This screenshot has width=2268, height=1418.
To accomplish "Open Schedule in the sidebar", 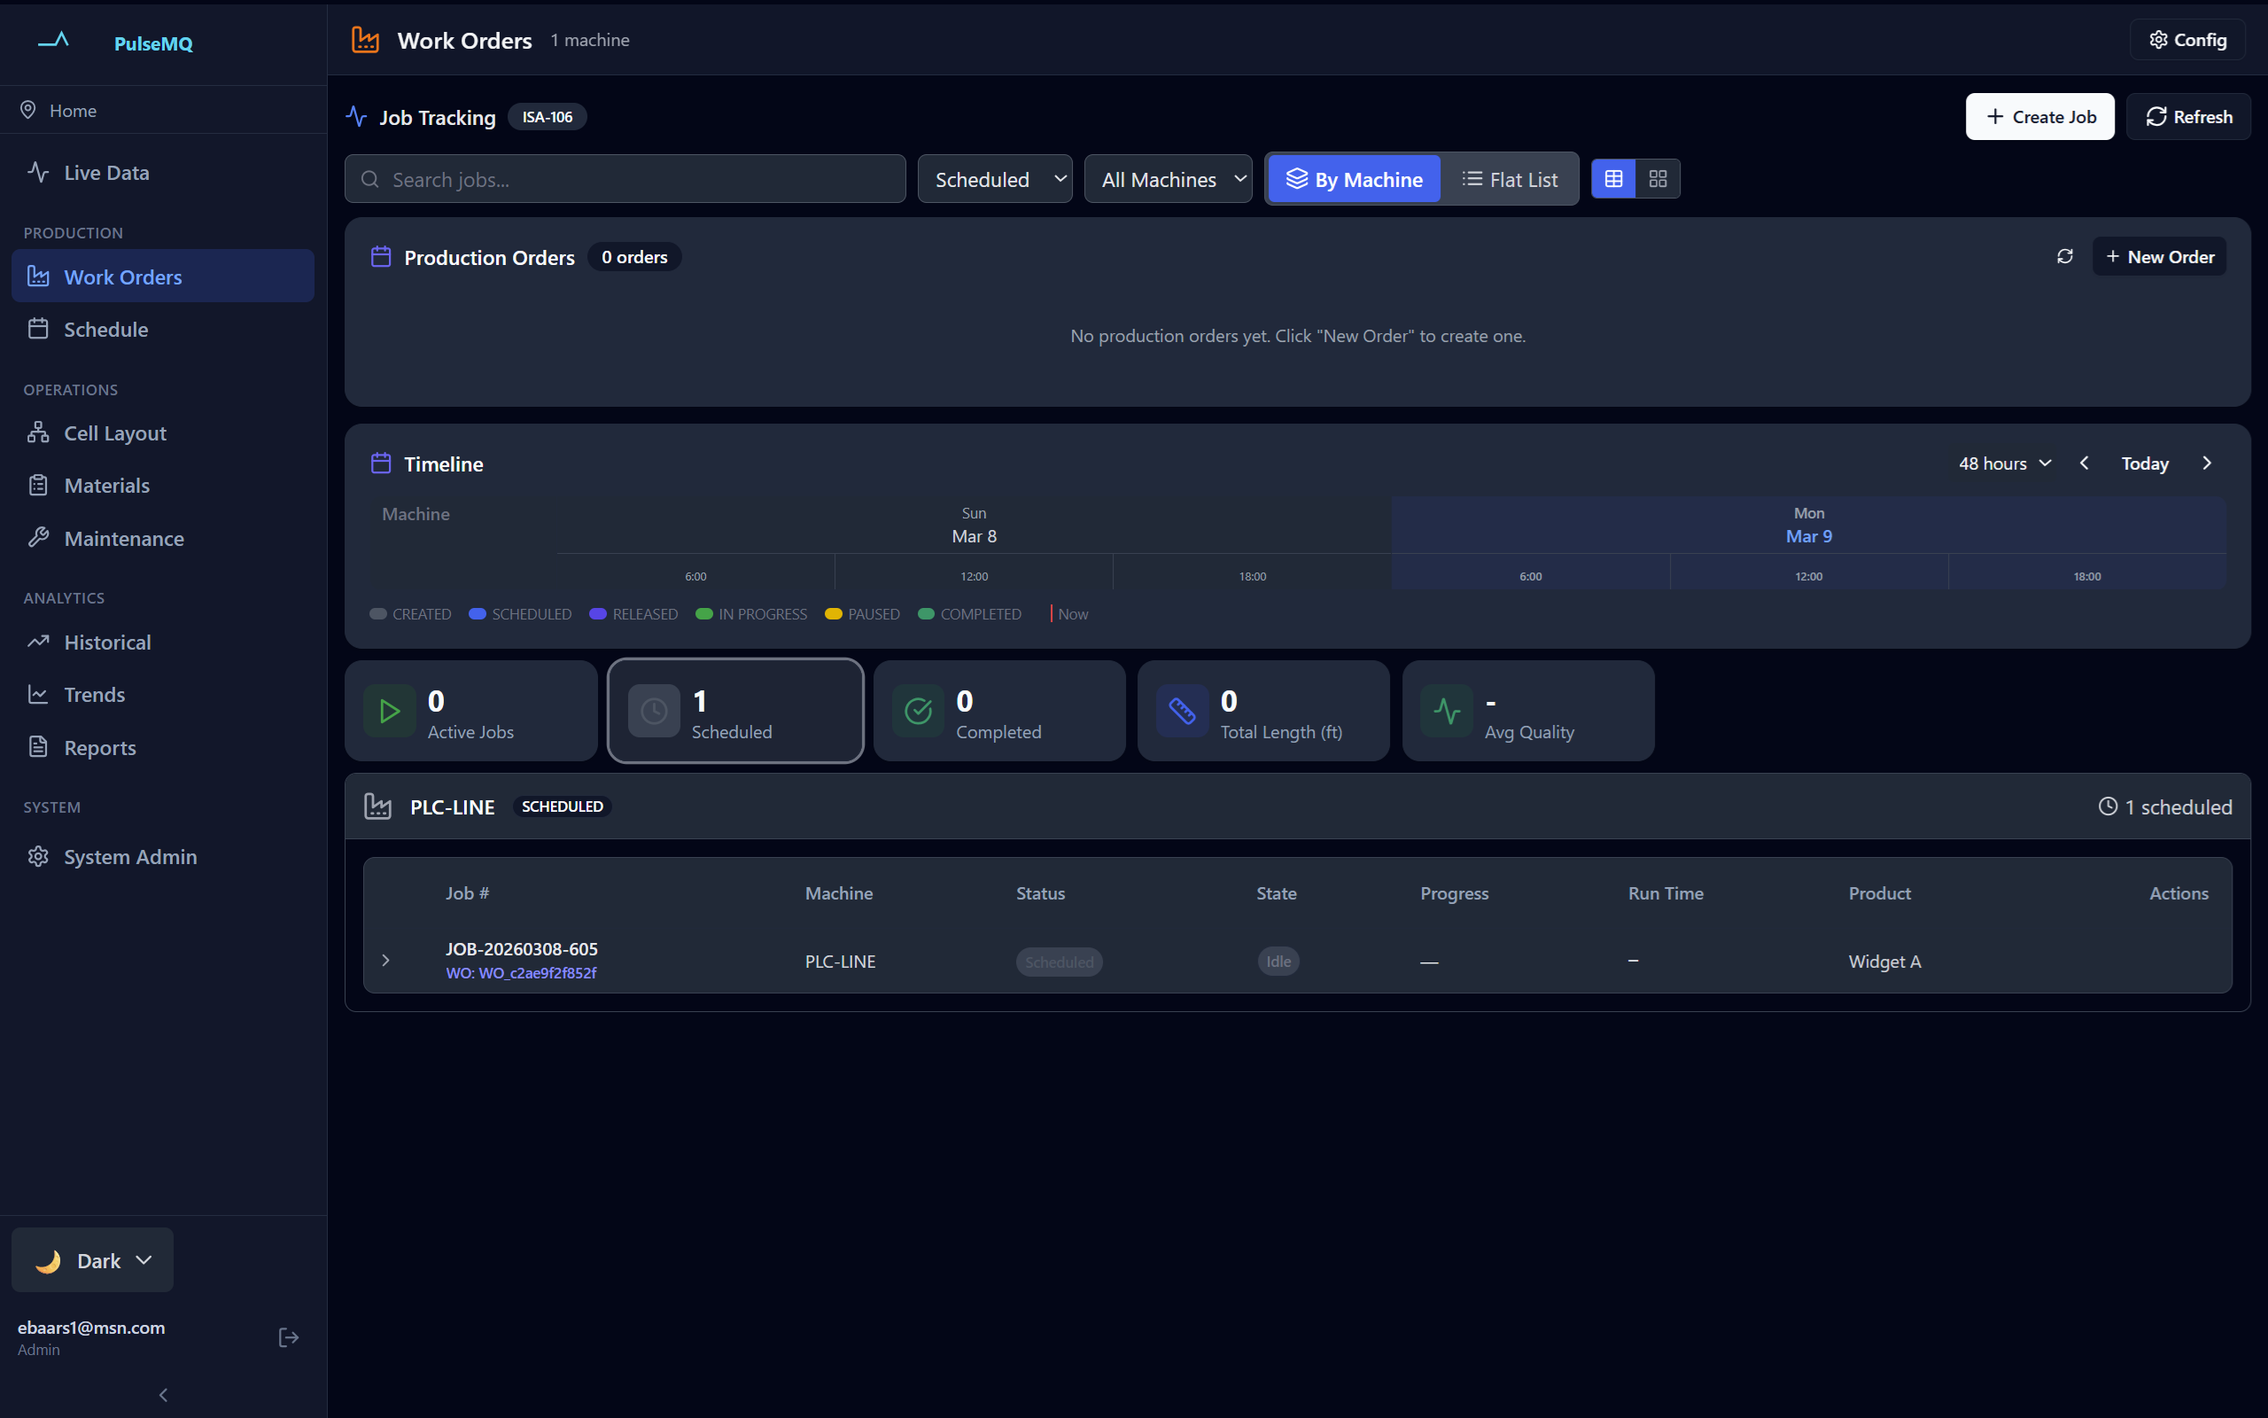I will coord(106,329).
